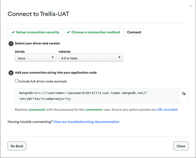Click the green checkmark beside Choose a connection method

click(68, 32)
